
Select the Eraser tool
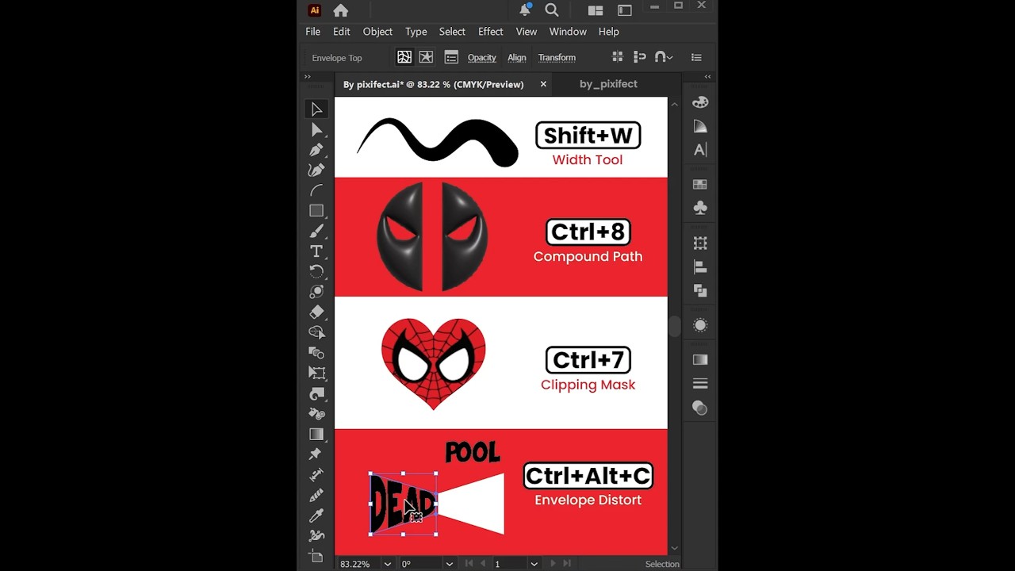point(316,312)
